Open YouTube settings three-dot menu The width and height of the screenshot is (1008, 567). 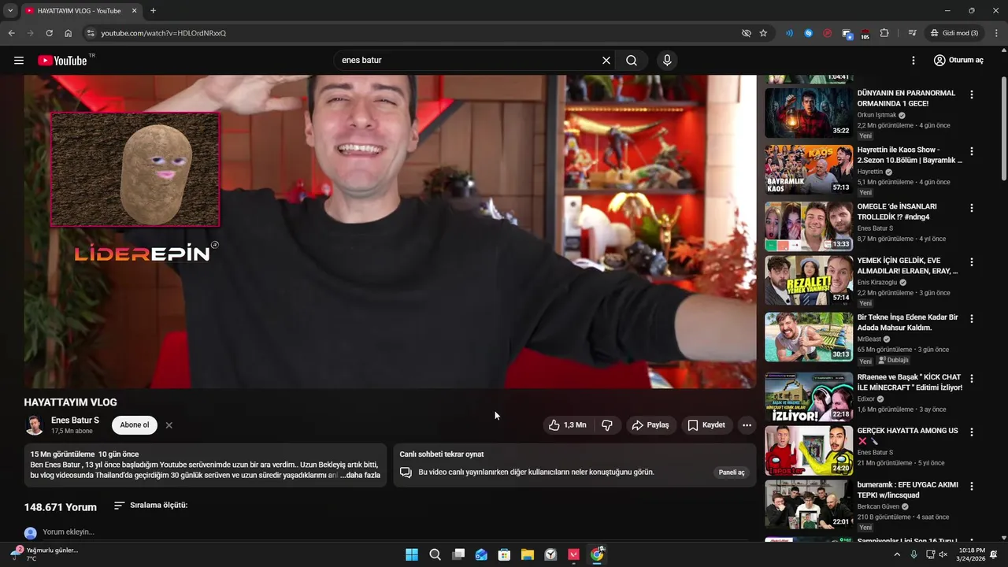913,61
